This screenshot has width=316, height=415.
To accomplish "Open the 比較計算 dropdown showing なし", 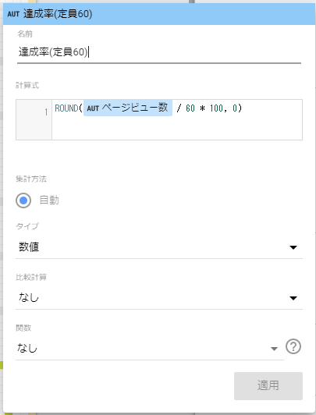I will [x=159, y=298].
